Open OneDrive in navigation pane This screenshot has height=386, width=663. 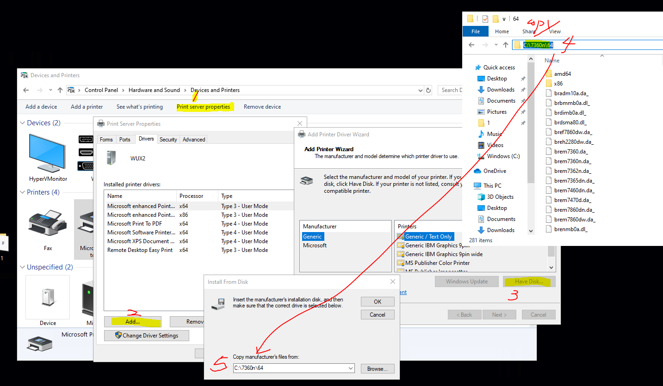(495, 171)
